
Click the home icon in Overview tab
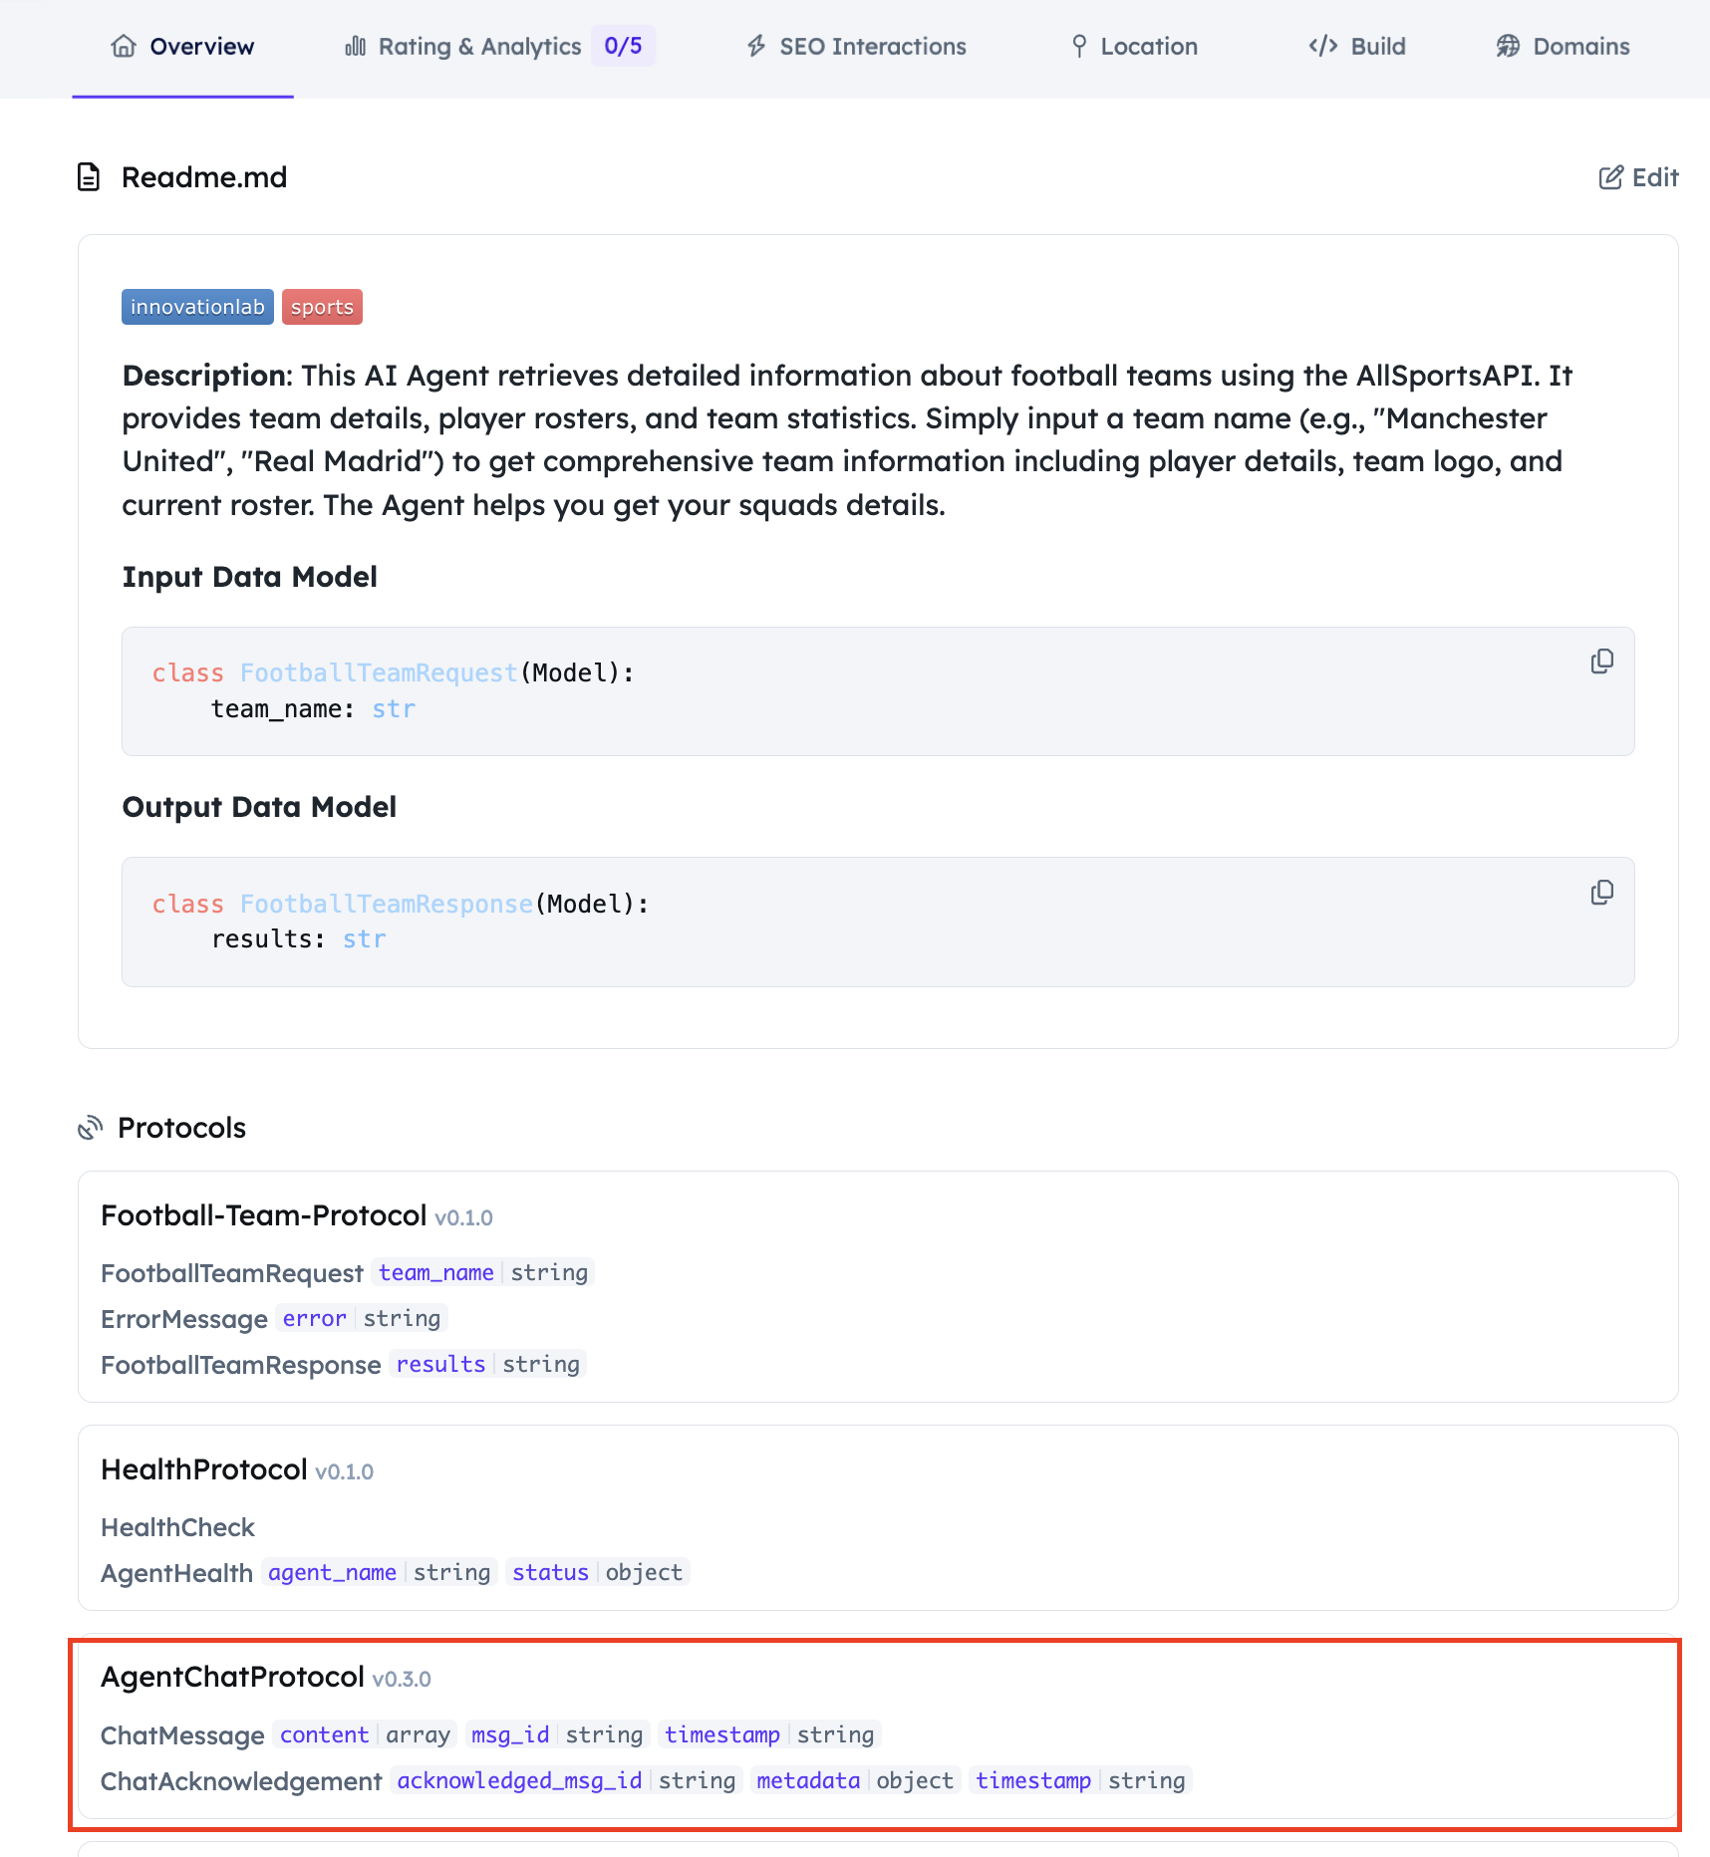pyautogui.click(x=124, y=47)
